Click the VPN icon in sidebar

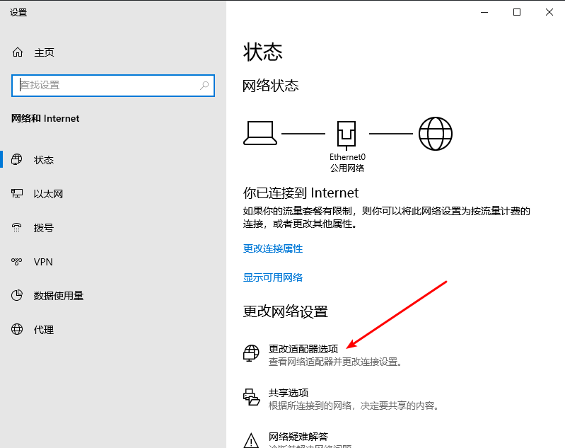(x=16, y=262)
